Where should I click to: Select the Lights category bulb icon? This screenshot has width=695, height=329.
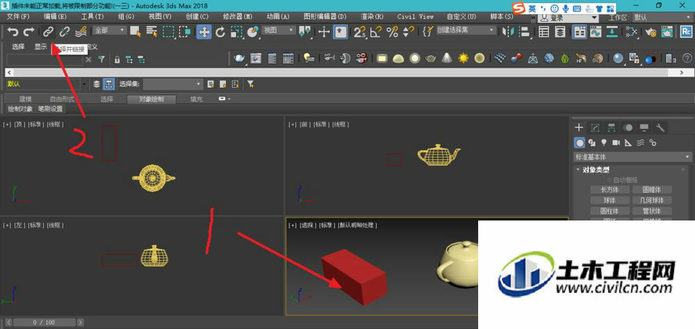click(x=604, y=143)
